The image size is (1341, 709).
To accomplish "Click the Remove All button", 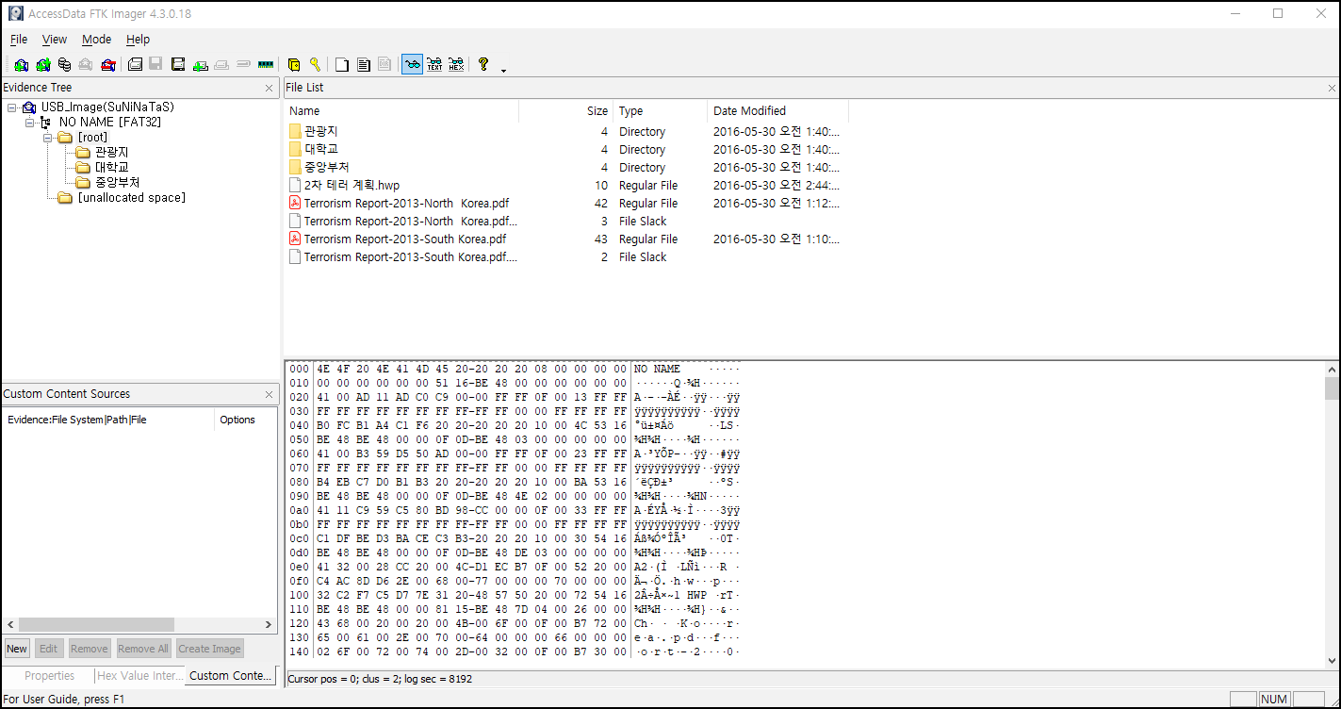I will pos(143,649).
